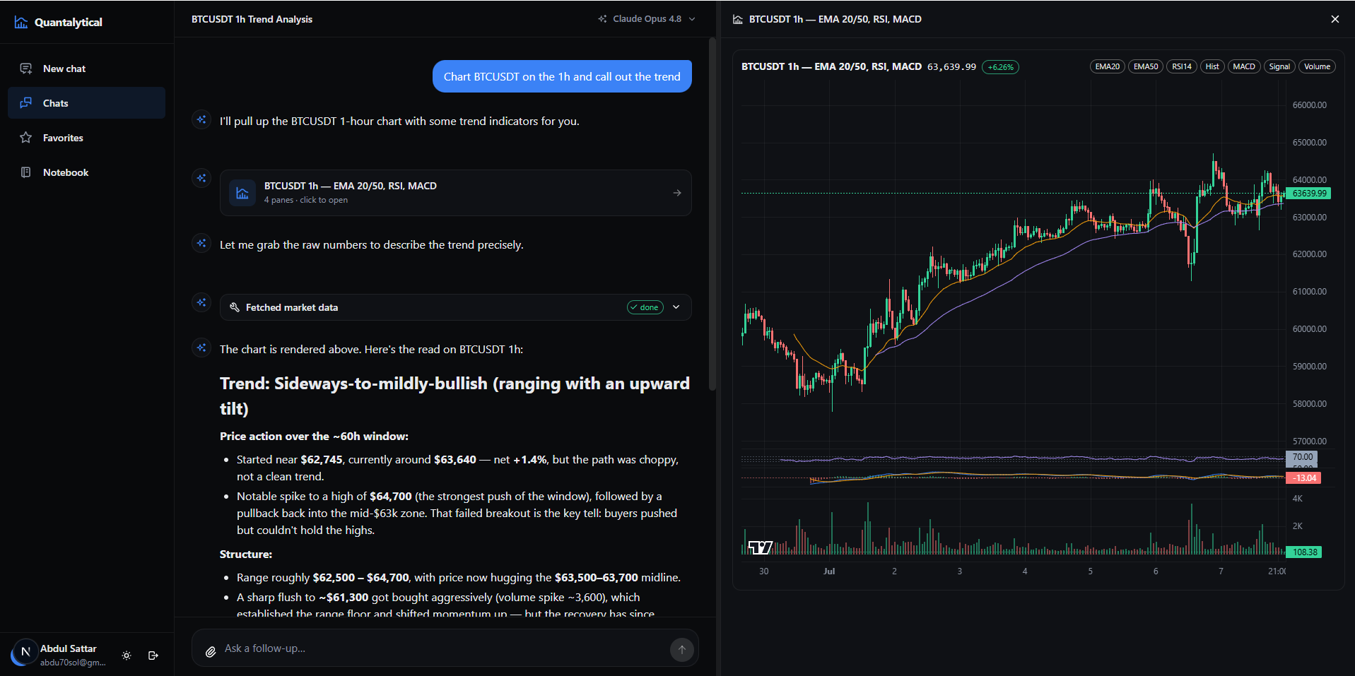Viewport: 1355px width, 676px height.
Task: Toggle the RSI14 indicator pill
Action: pos(1182,66)
